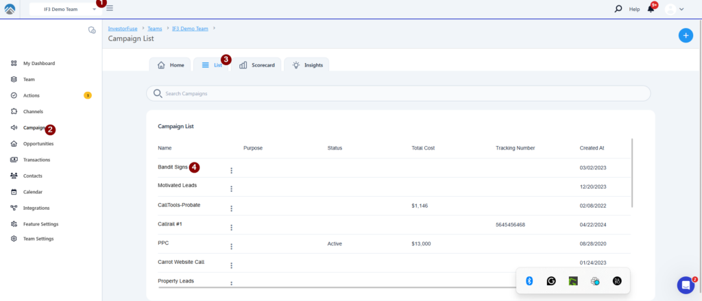Open the chat support bubble
The image size is (702, 301).
(x=685, y=285)
